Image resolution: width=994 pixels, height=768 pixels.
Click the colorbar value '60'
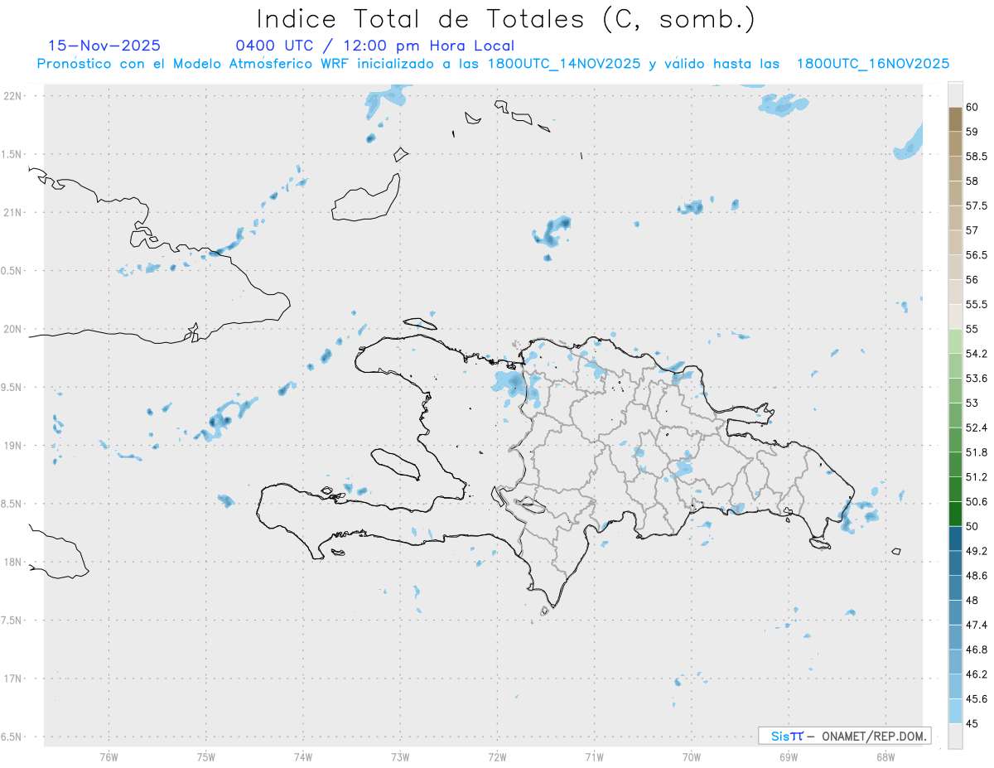pos(972,107)
